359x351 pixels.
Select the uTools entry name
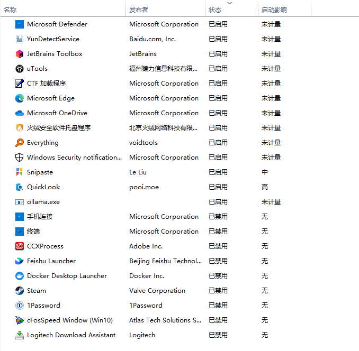coord(37,69)
